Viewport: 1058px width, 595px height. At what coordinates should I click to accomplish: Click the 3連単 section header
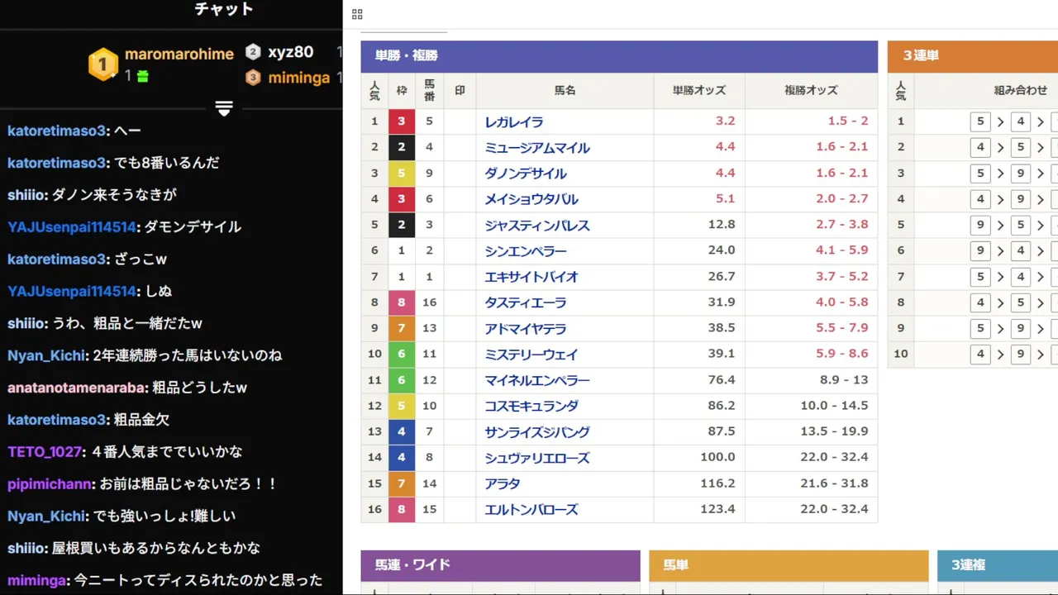[x=972, y=56]
